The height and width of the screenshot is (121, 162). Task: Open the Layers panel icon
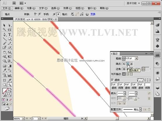157,88
